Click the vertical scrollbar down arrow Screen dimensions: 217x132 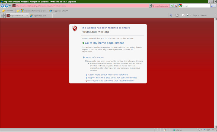[x=215, y=127]
